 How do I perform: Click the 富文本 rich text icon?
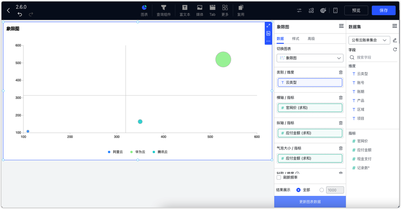(x=185, y=10)
